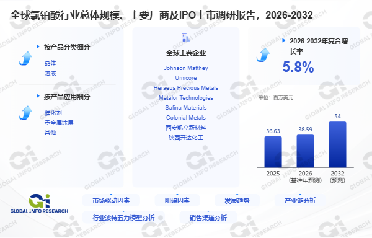
Task: Click the 单位：百万美元 unit label
Action: [276, 98]
